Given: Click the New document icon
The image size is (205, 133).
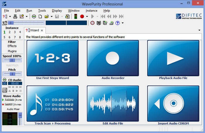Looking at the screenshot, I should tap(40, 17).
